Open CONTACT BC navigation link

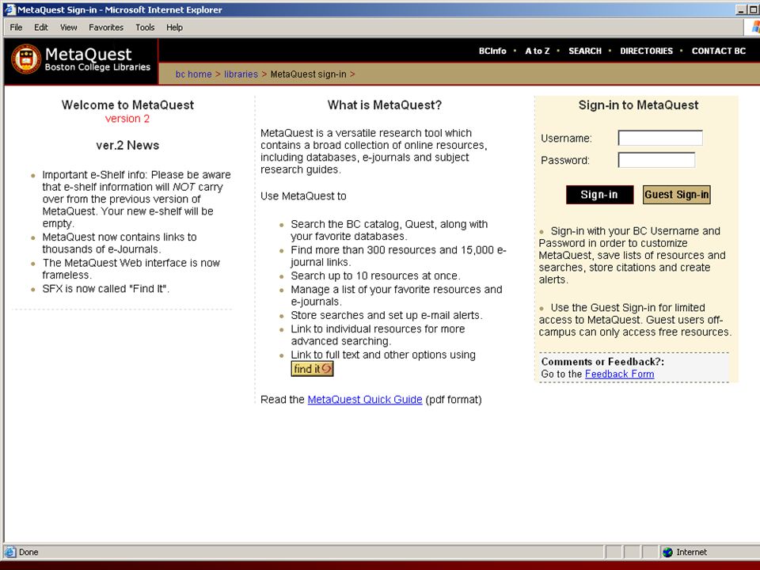click(719, 51)
